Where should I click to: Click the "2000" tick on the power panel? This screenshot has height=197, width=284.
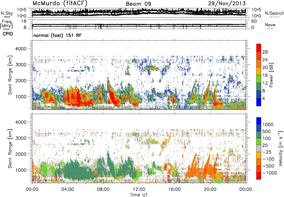tap(21, 80)
